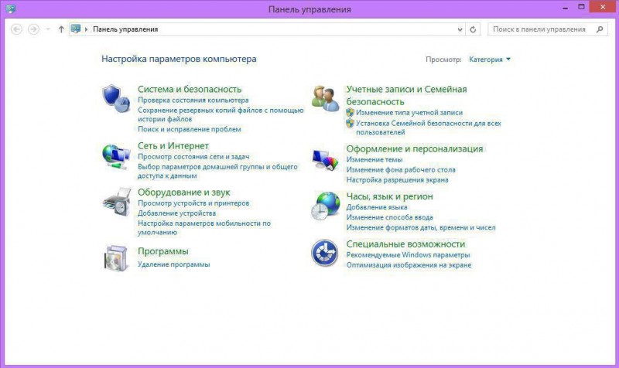Expand the address bar breadcrumb arrow before Панель управления
Screen dimensions: 619x368
click(86, 29)
